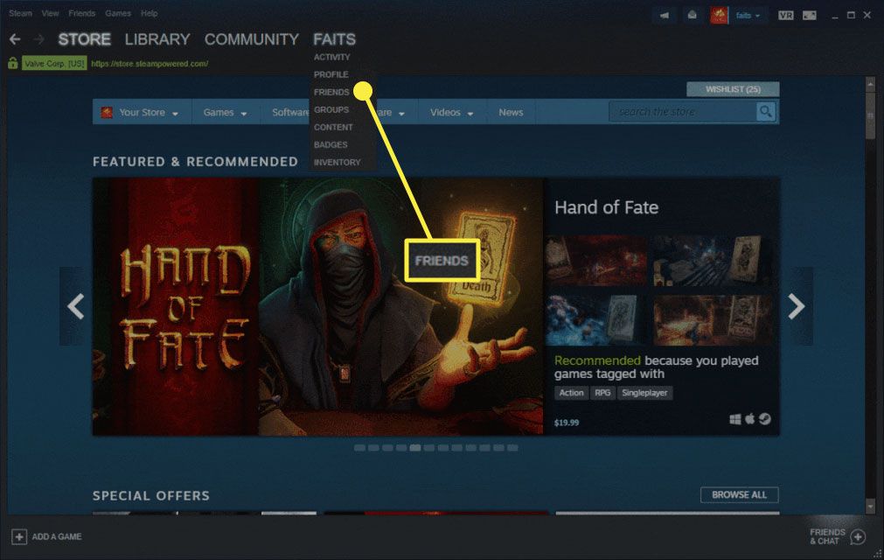The height and width of the screenshot is (560, 884).
Task: Open the Steam menu
Action: pos(20,13)
